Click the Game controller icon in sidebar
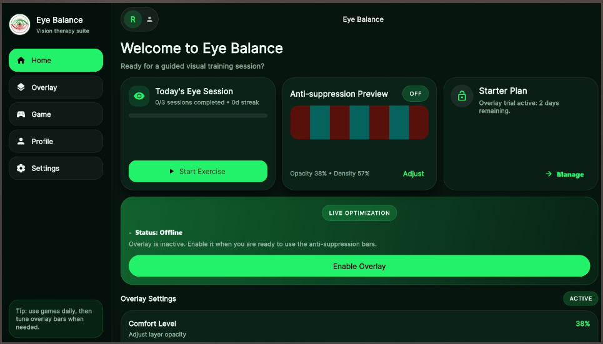The width and height of the screenshot is (603, 344). click(21, 114)
